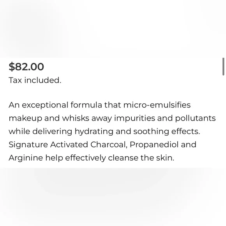Click the word 'included.' below the price
This screenshot has width=226, height=226.
tap(43, 80)
